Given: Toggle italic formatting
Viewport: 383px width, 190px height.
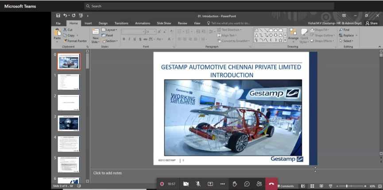Looking at the screenshot, I should (129, 39).
